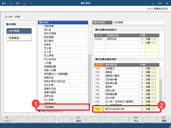
Task: Click the 集計項目名 input field
Action: (138, 22)
